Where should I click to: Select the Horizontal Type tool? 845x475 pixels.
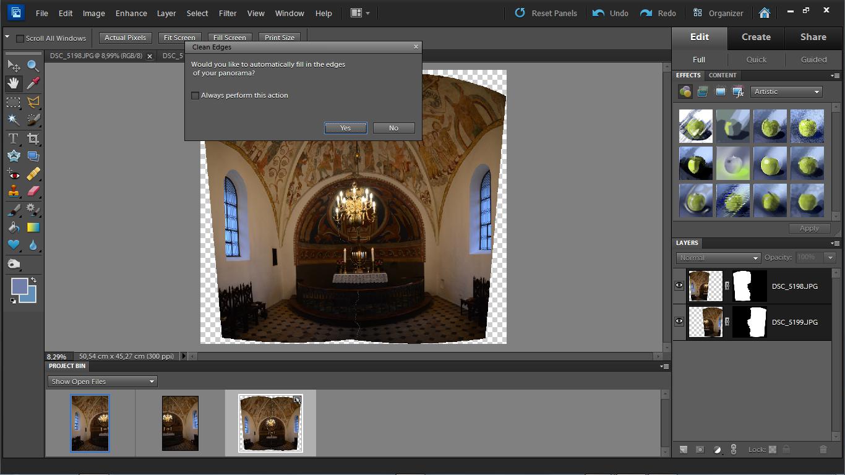pyautogui.click(x=13, y=139)
